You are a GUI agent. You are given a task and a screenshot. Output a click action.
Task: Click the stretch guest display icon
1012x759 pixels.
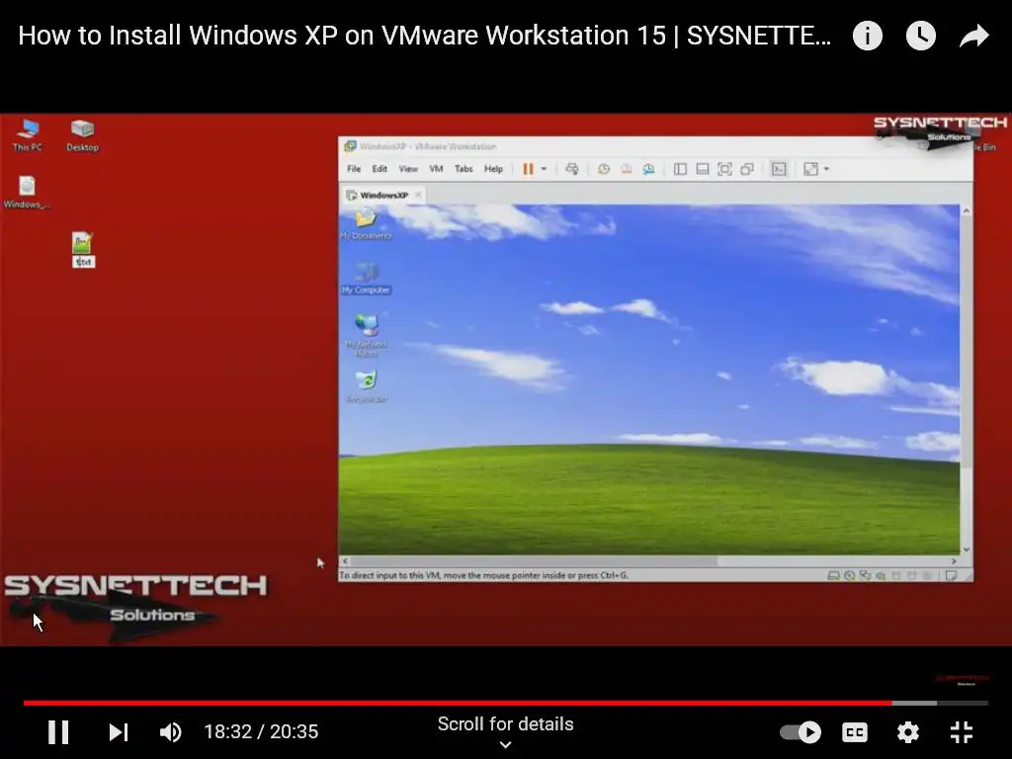(x=810, y=169)
